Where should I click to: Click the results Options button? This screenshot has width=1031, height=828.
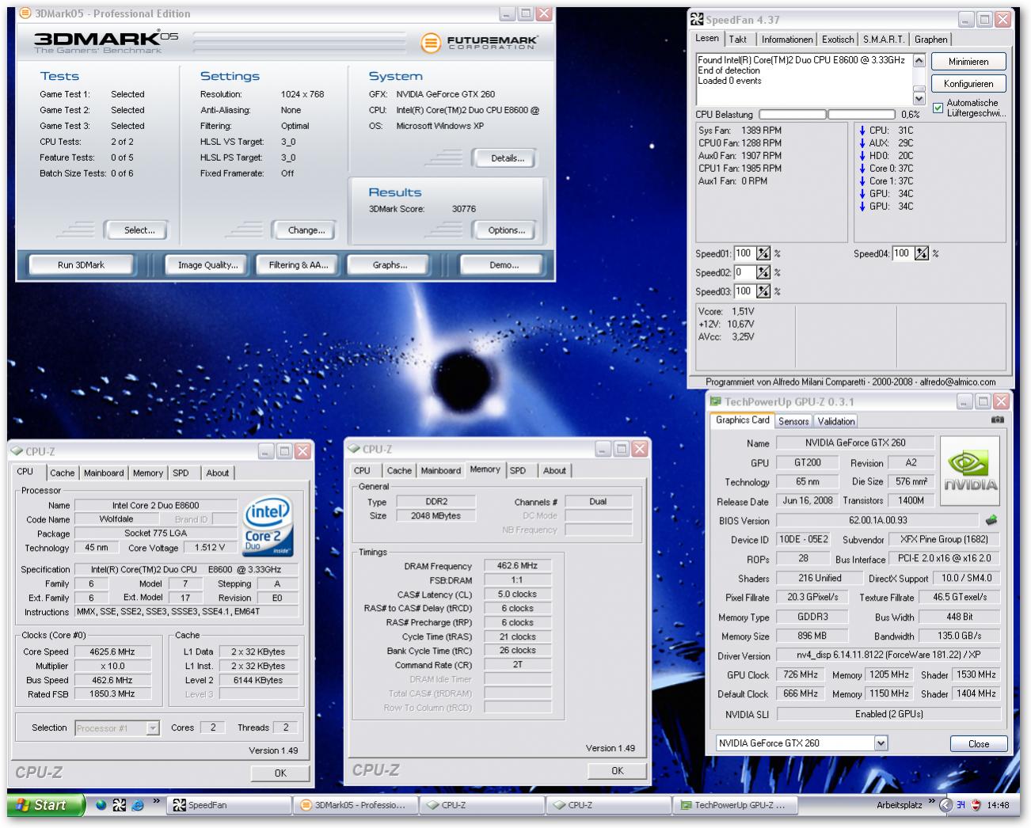[506, 230]
